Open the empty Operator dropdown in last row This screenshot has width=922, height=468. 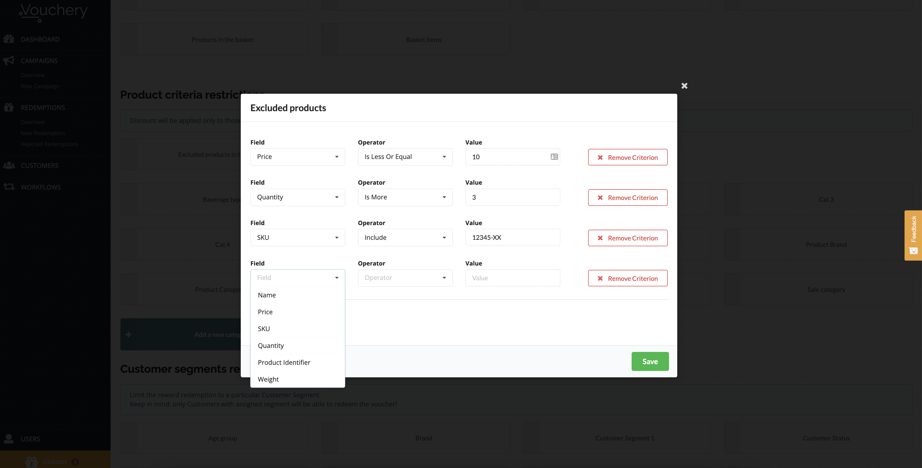click(405, 278)
